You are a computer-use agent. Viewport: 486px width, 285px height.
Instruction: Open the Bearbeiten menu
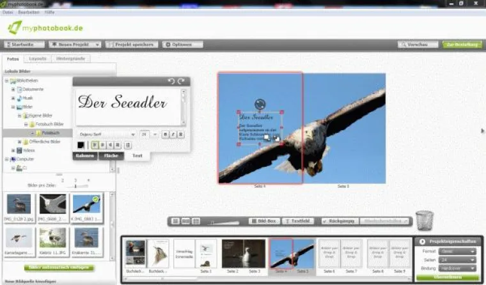(24, 12)
